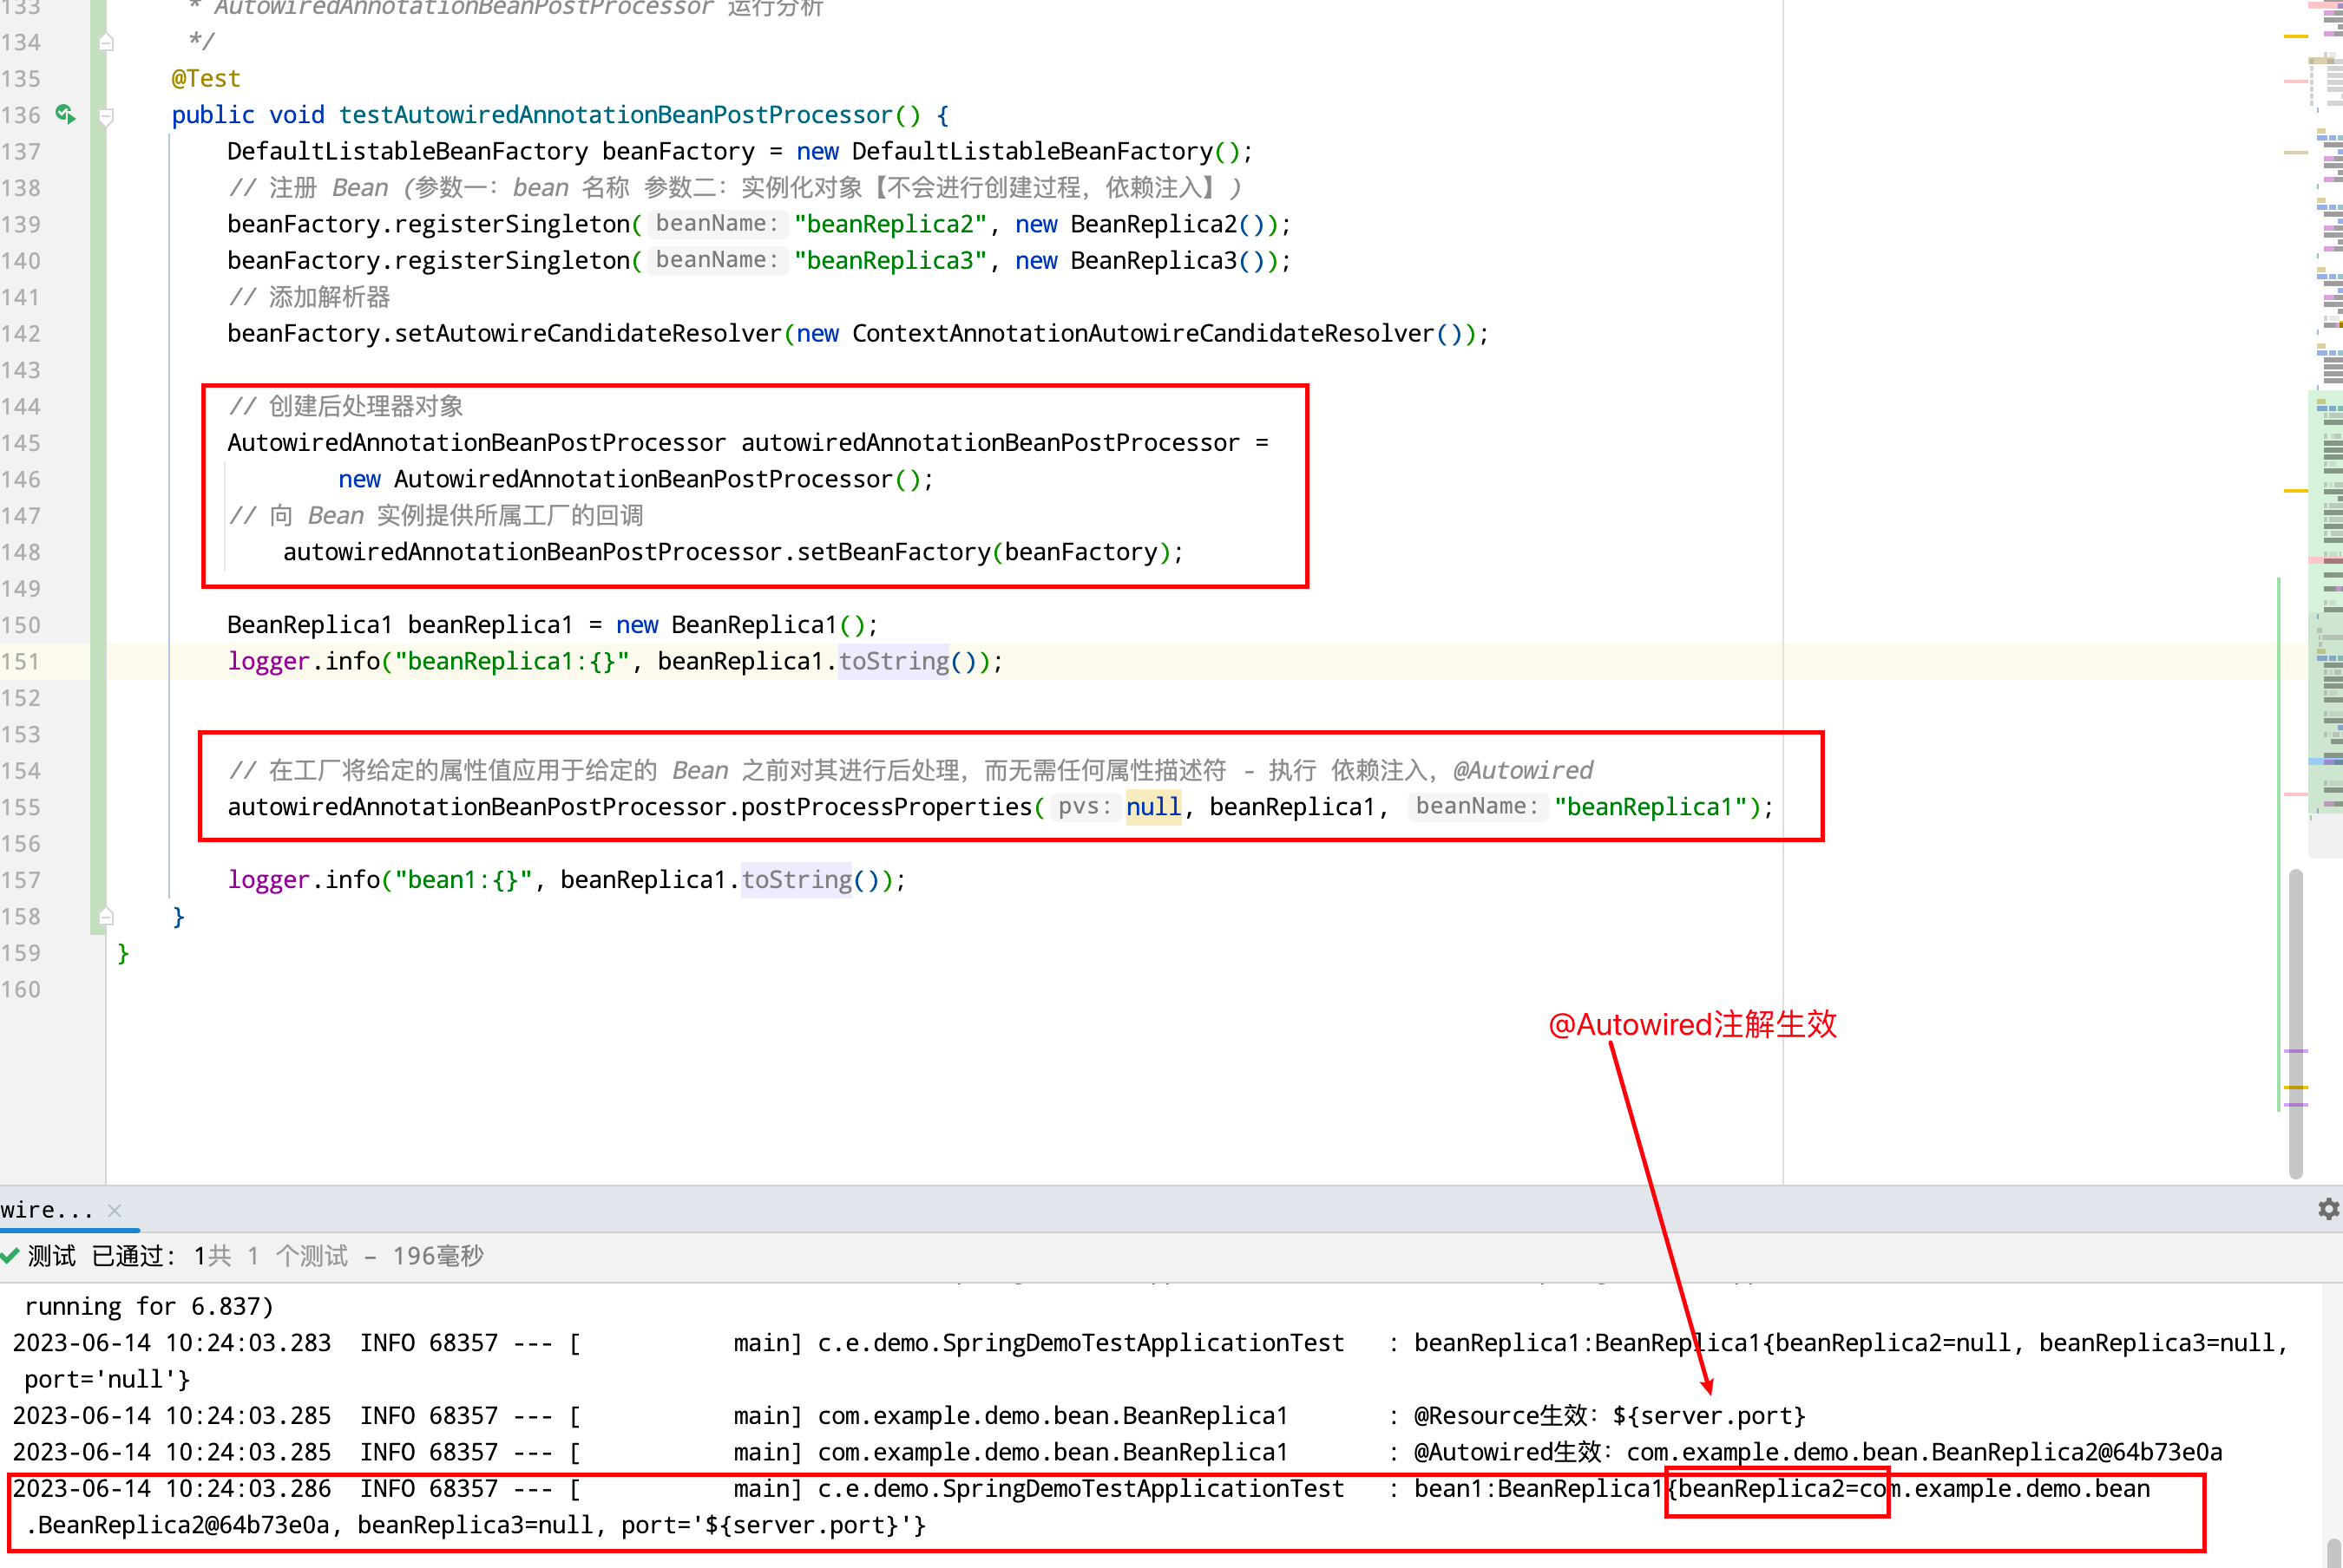The image size is (2343, 1568).
Task: Click the console vertical scrollbar
Action: [2334, 1552]
